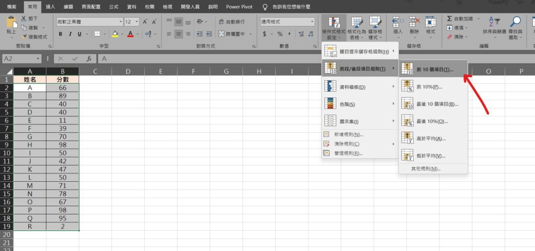Image resolution: width=535 pixels, height=251 pixels.
Task: Select Top 10 Items (前 10 個項目)
Action: [x=433, y=69]
